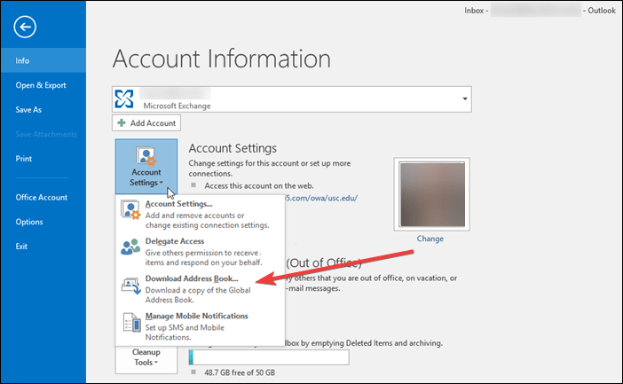Click the Change link under the photo
623x384 pixels.
click(430, 239)
